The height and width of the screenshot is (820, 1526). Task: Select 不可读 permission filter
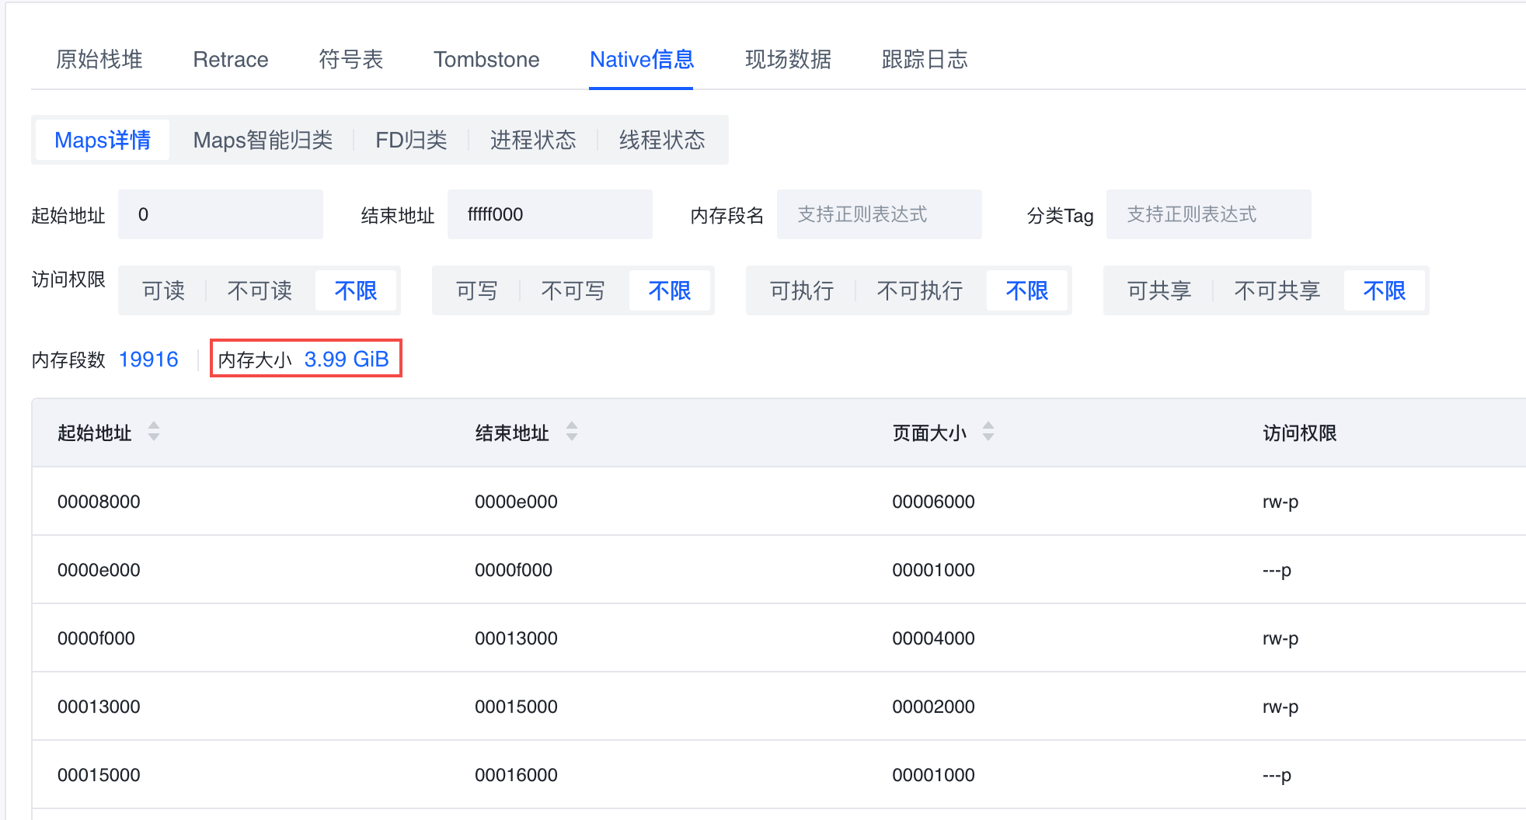[260, 290]
